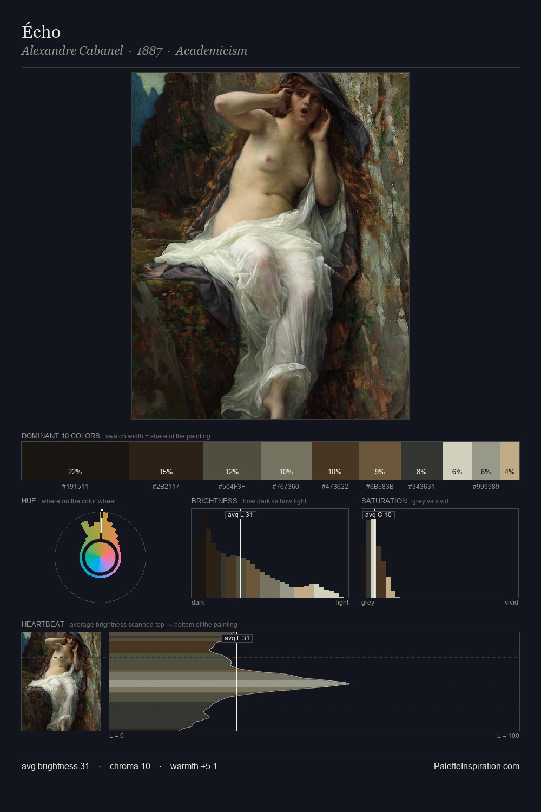Click the 'HEARTBEAT' section heading
Image resolution: width=541 pixels, height=812 pixels.
pyautogui.click(x=43, y=624)
